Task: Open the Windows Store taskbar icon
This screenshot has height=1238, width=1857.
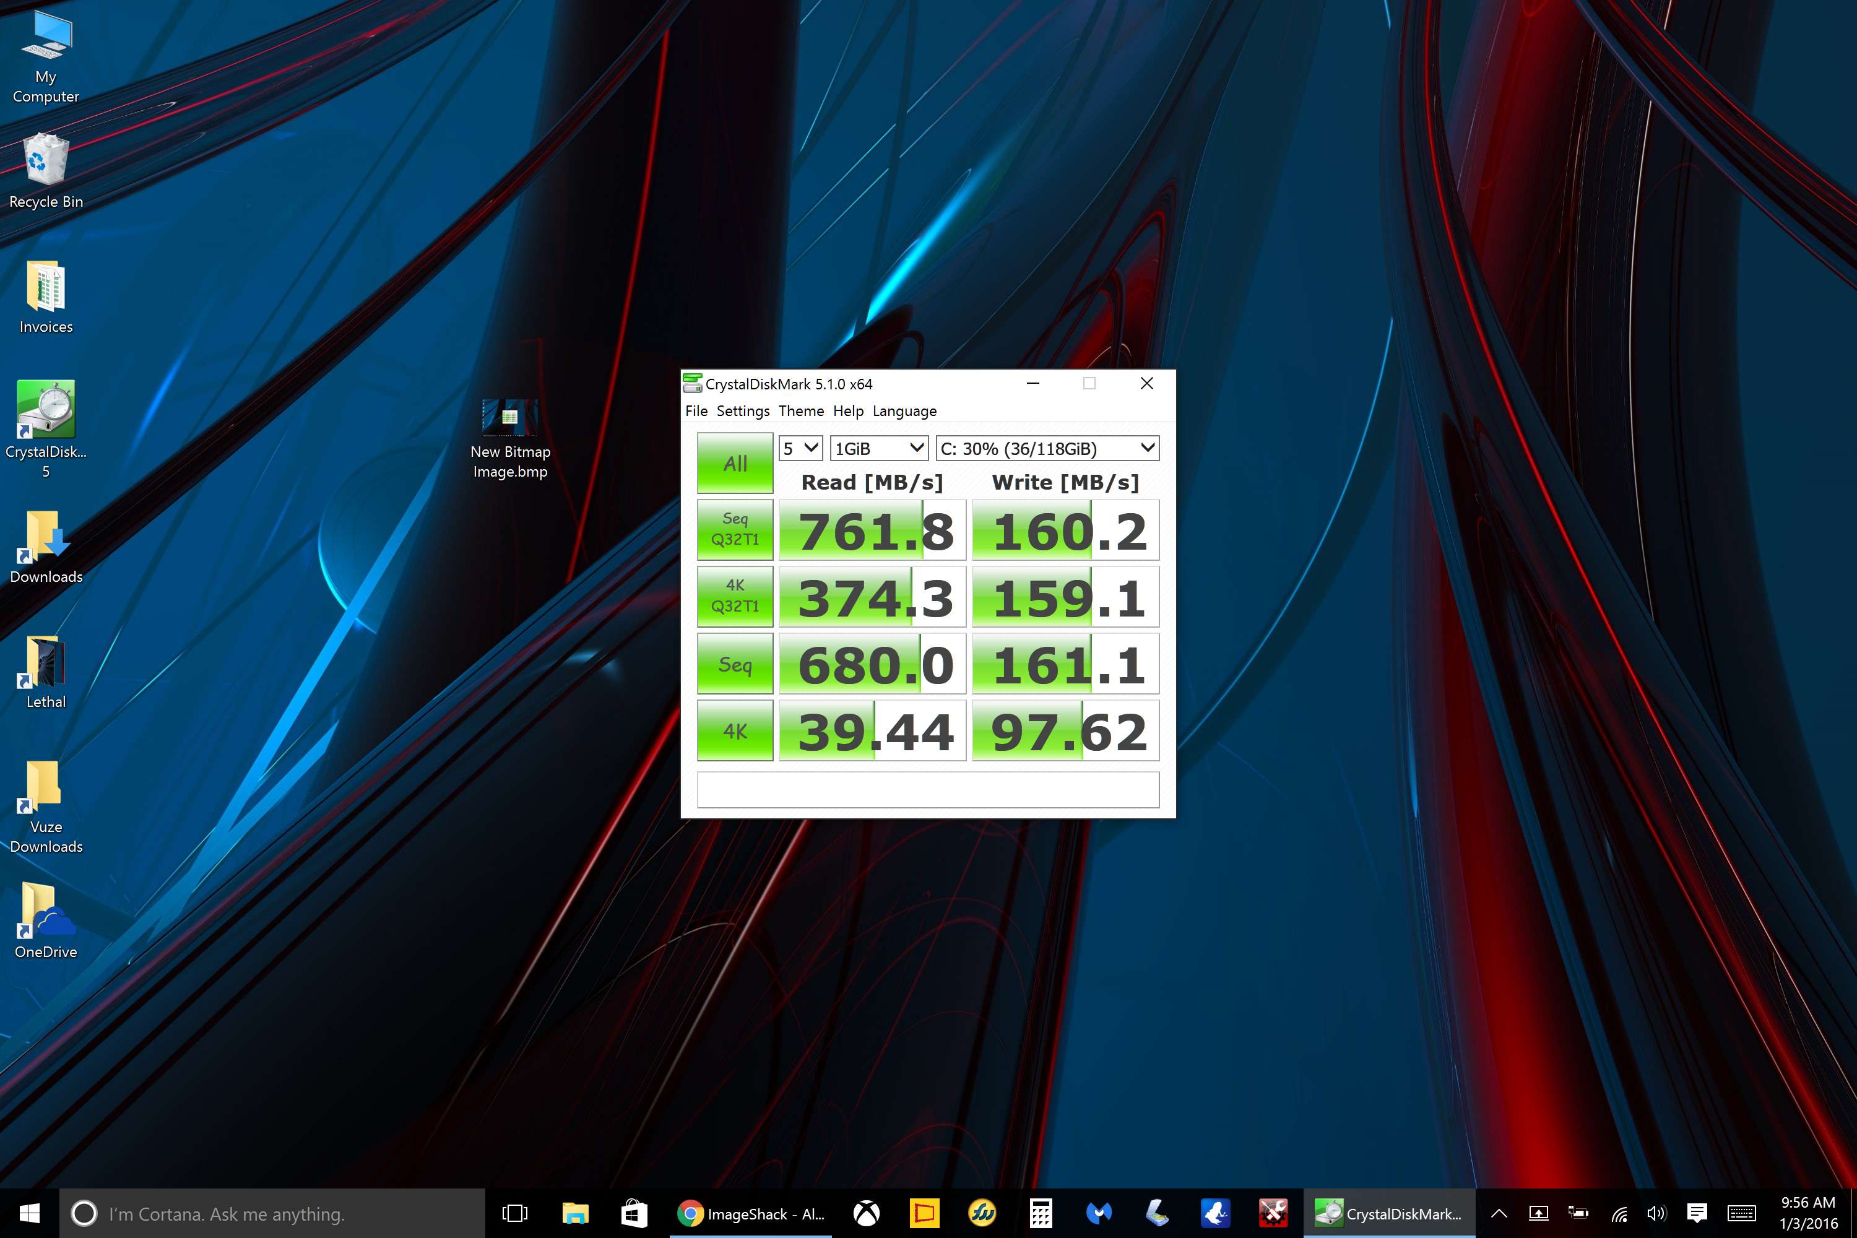Action: pos(634,1213)
